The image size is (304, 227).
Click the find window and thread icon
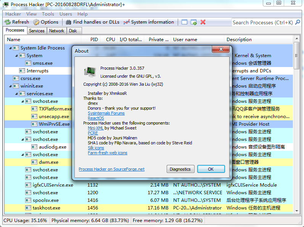194,22
